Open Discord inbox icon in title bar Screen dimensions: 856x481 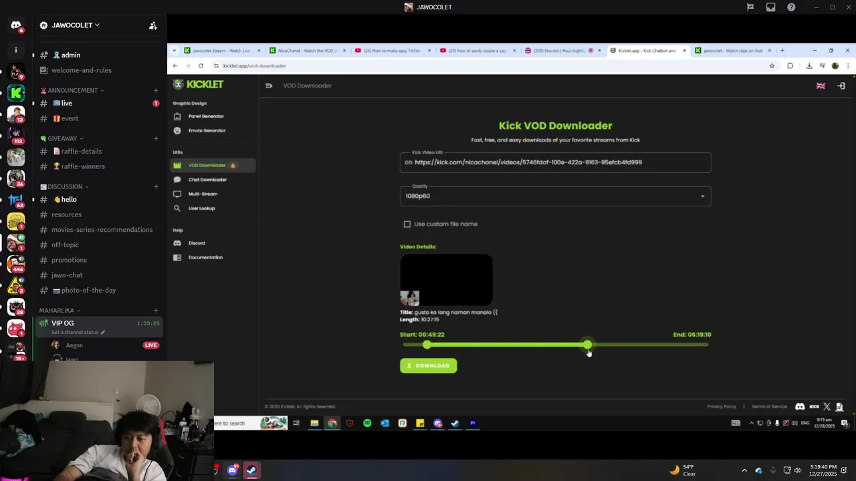click(771, 7)
